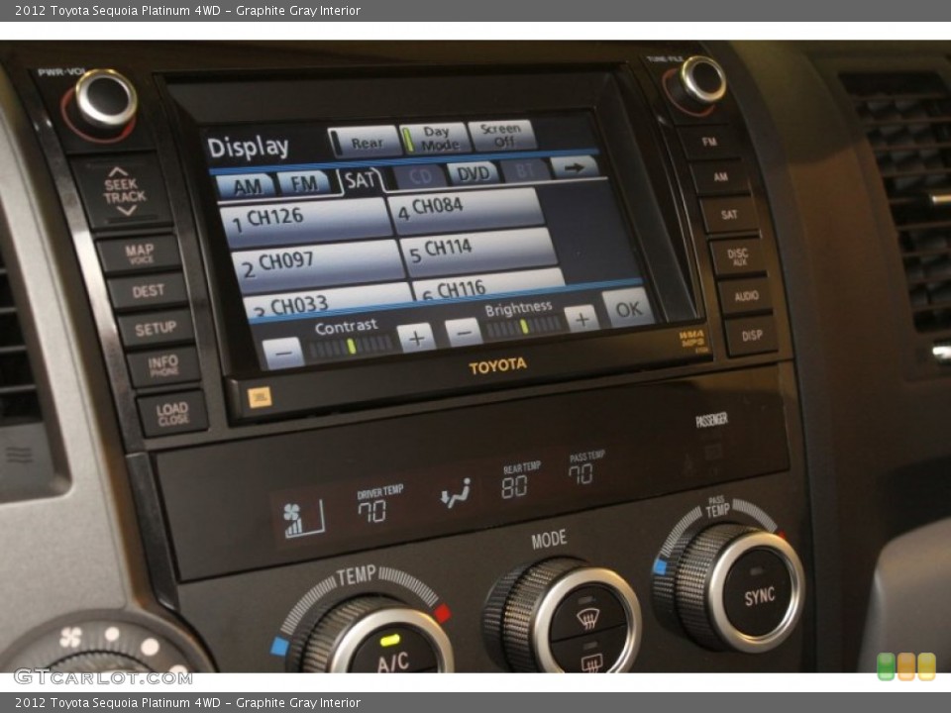Choose preset 5 CH114
The image size is (951, 713).
(x=477, y=251)
